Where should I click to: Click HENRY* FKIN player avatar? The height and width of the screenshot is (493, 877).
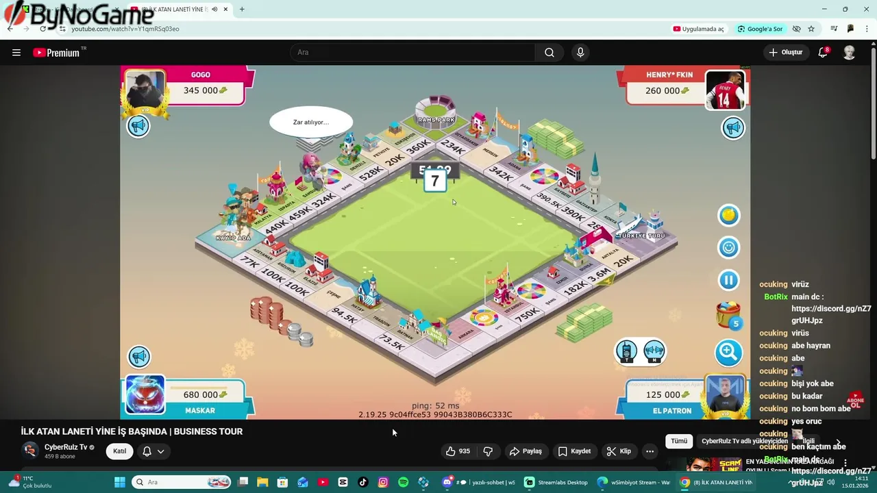[x=725, y=90]
